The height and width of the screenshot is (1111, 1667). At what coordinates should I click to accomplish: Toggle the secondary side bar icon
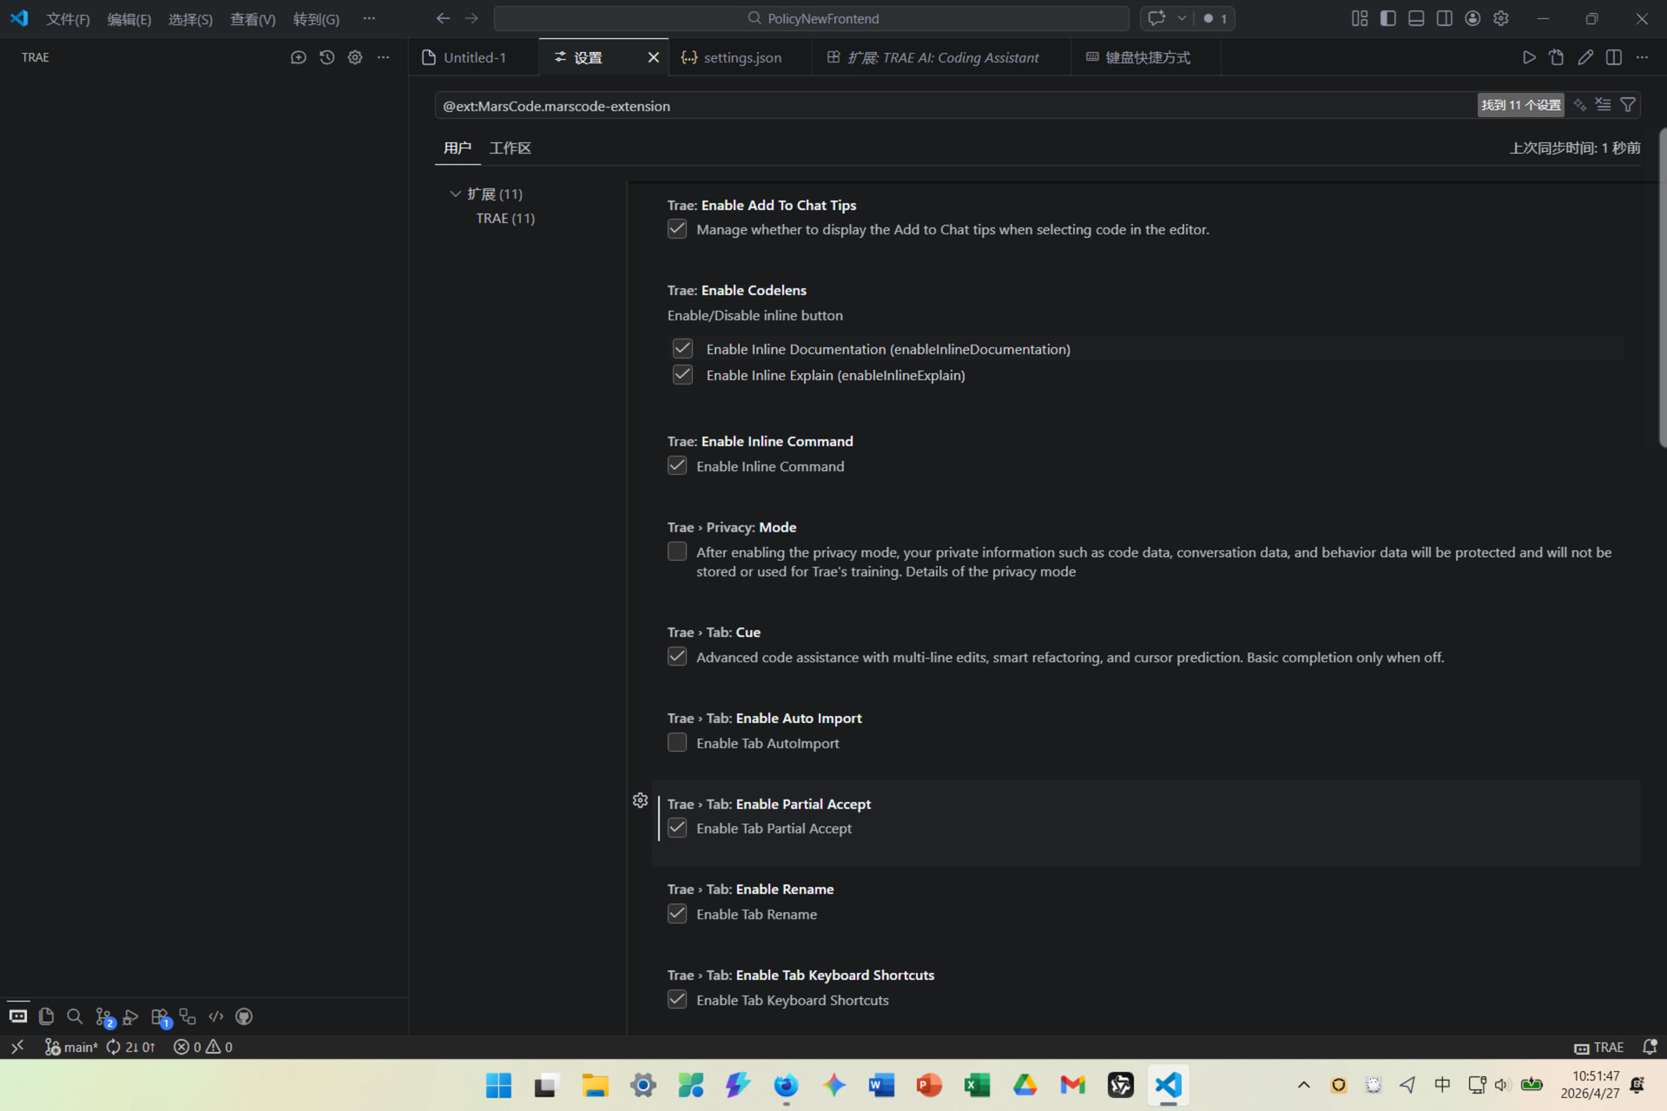(x=1445, y=18)
